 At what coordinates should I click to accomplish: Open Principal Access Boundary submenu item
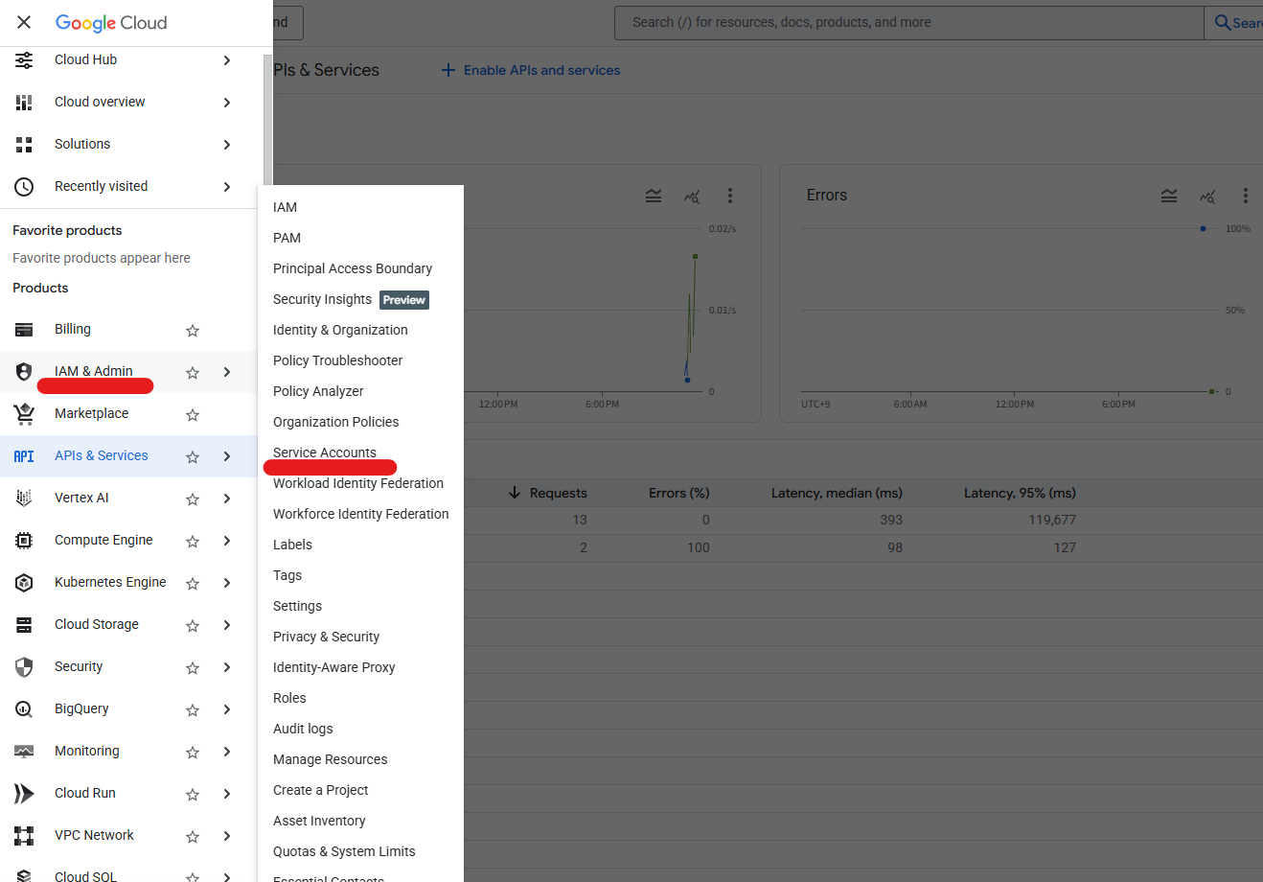click(x=353, y=268)
